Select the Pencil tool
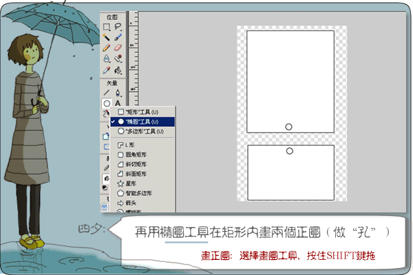 pos(107,48)
